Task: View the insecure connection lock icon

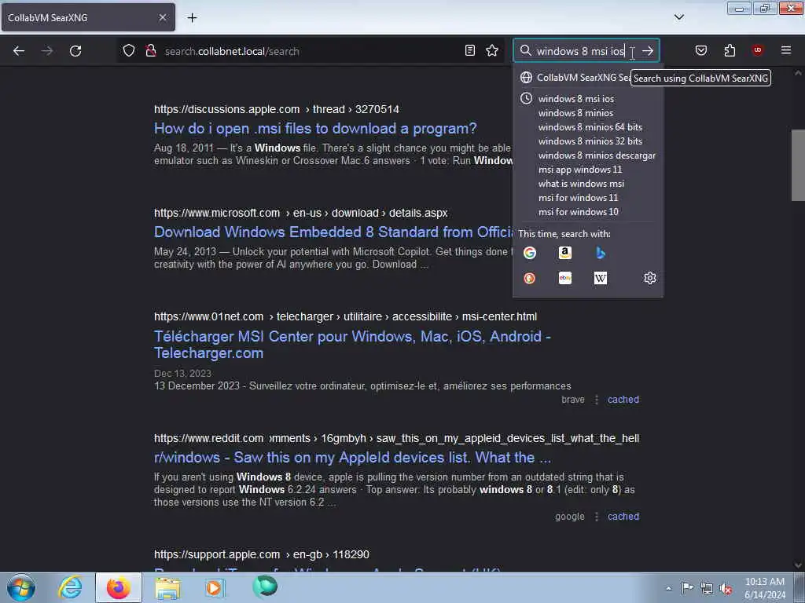Action: 150,50
